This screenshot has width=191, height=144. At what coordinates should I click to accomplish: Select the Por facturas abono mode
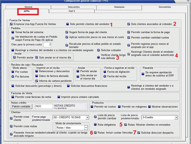pos(13,76)
